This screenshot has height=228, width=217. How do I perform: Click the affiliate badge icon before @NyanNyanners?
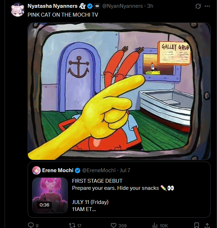click(x=97, y=6)
